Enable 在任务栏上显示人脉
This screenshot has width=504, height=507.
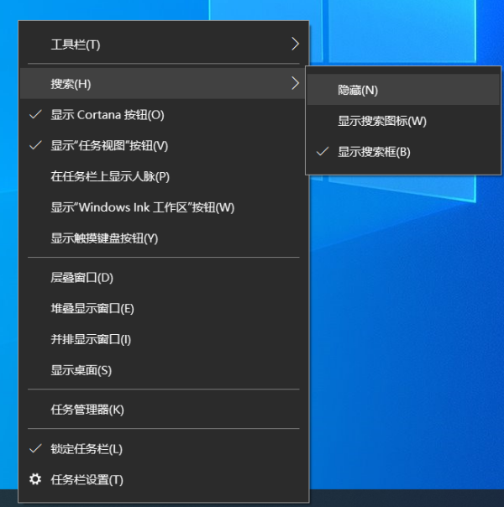coord(110,176)
